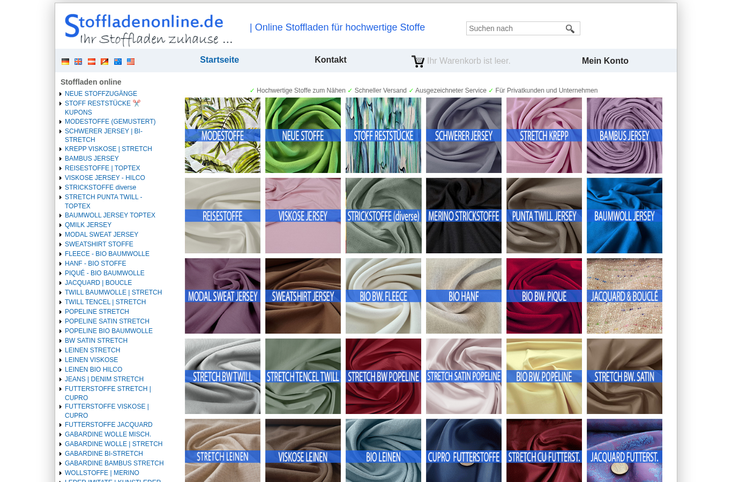The image size is (732, 482).
Task: Click JEANS | DENIM STRETCH entry
Action: coord(104,379)
